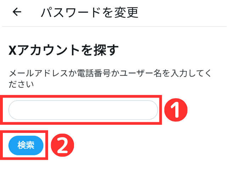Return to previous screen via header arrow
The height and width of the screenshot is (179, 227).
17,12
